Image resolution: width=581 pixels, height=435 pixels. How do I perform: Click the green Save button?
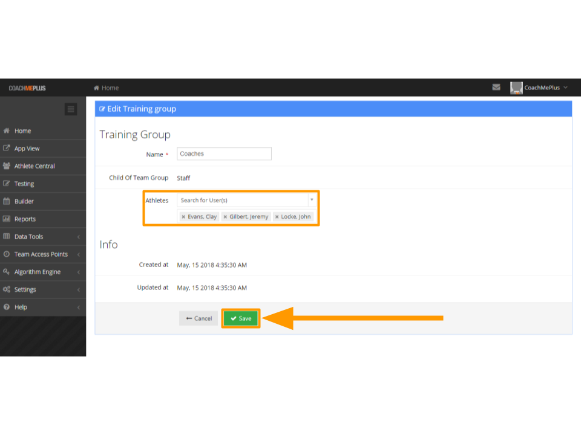pyautogui.click(x=241, y=318)
